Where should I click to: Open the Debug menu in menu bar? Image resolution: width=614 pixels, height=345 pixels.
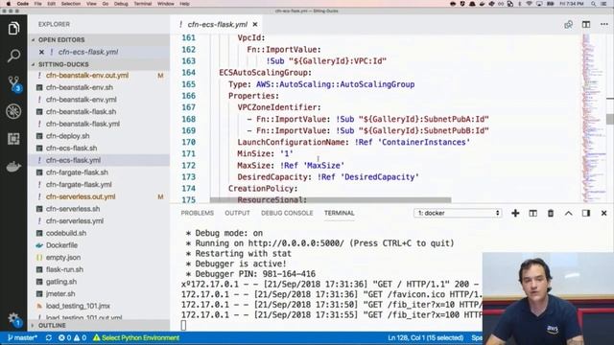[121, 4]
